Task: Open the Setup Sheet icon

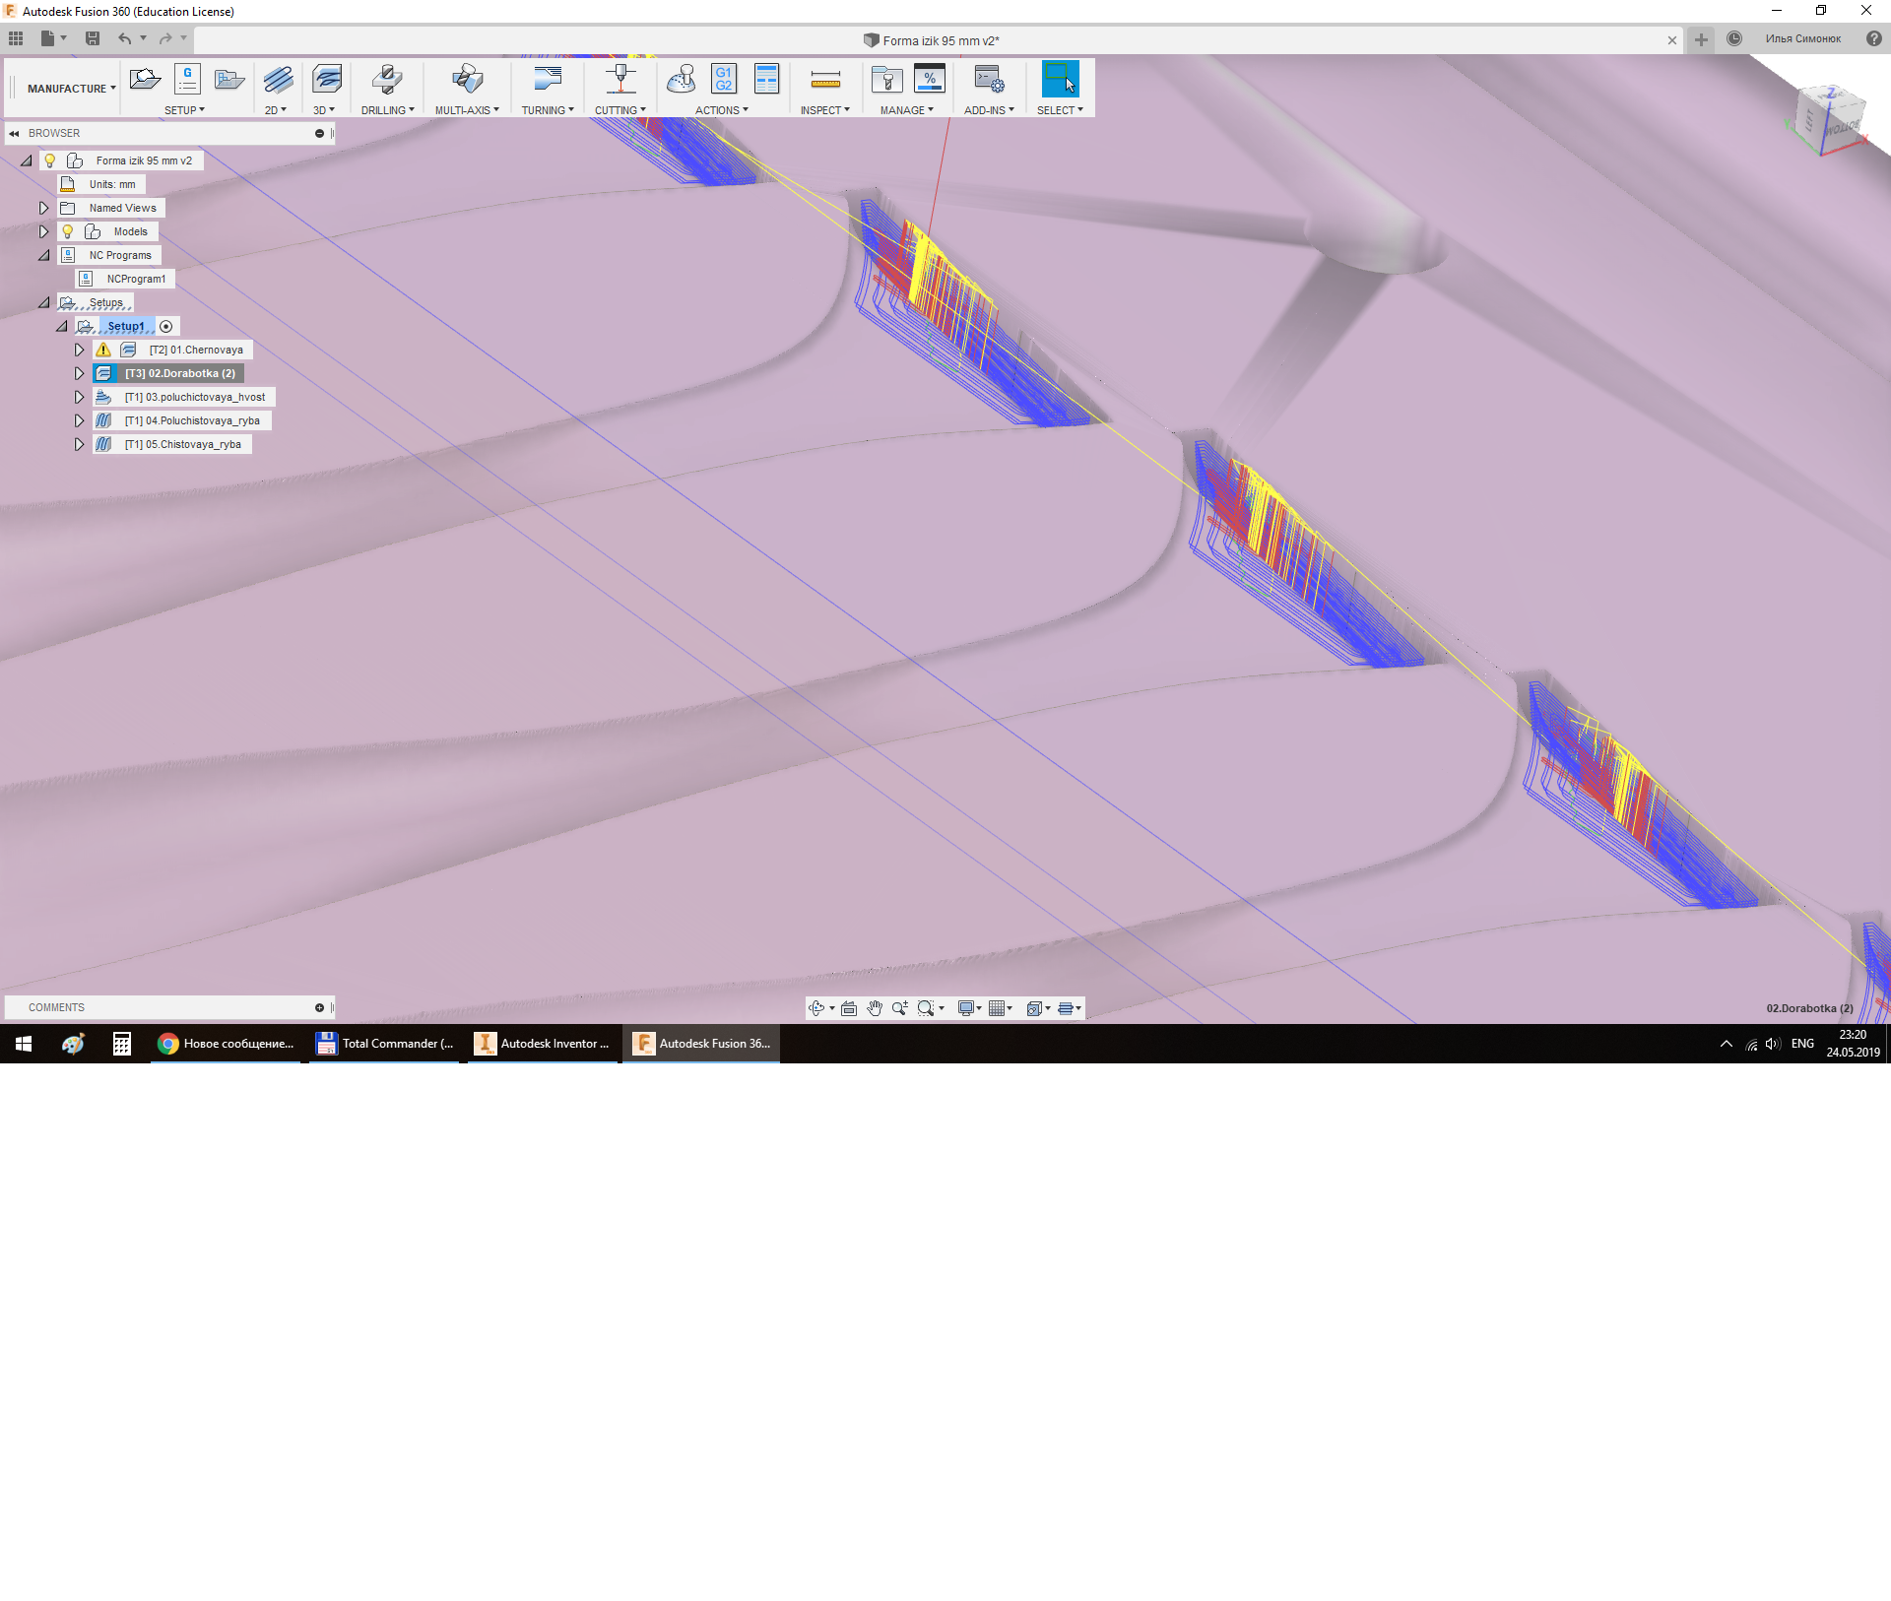Action: point(766,80)
